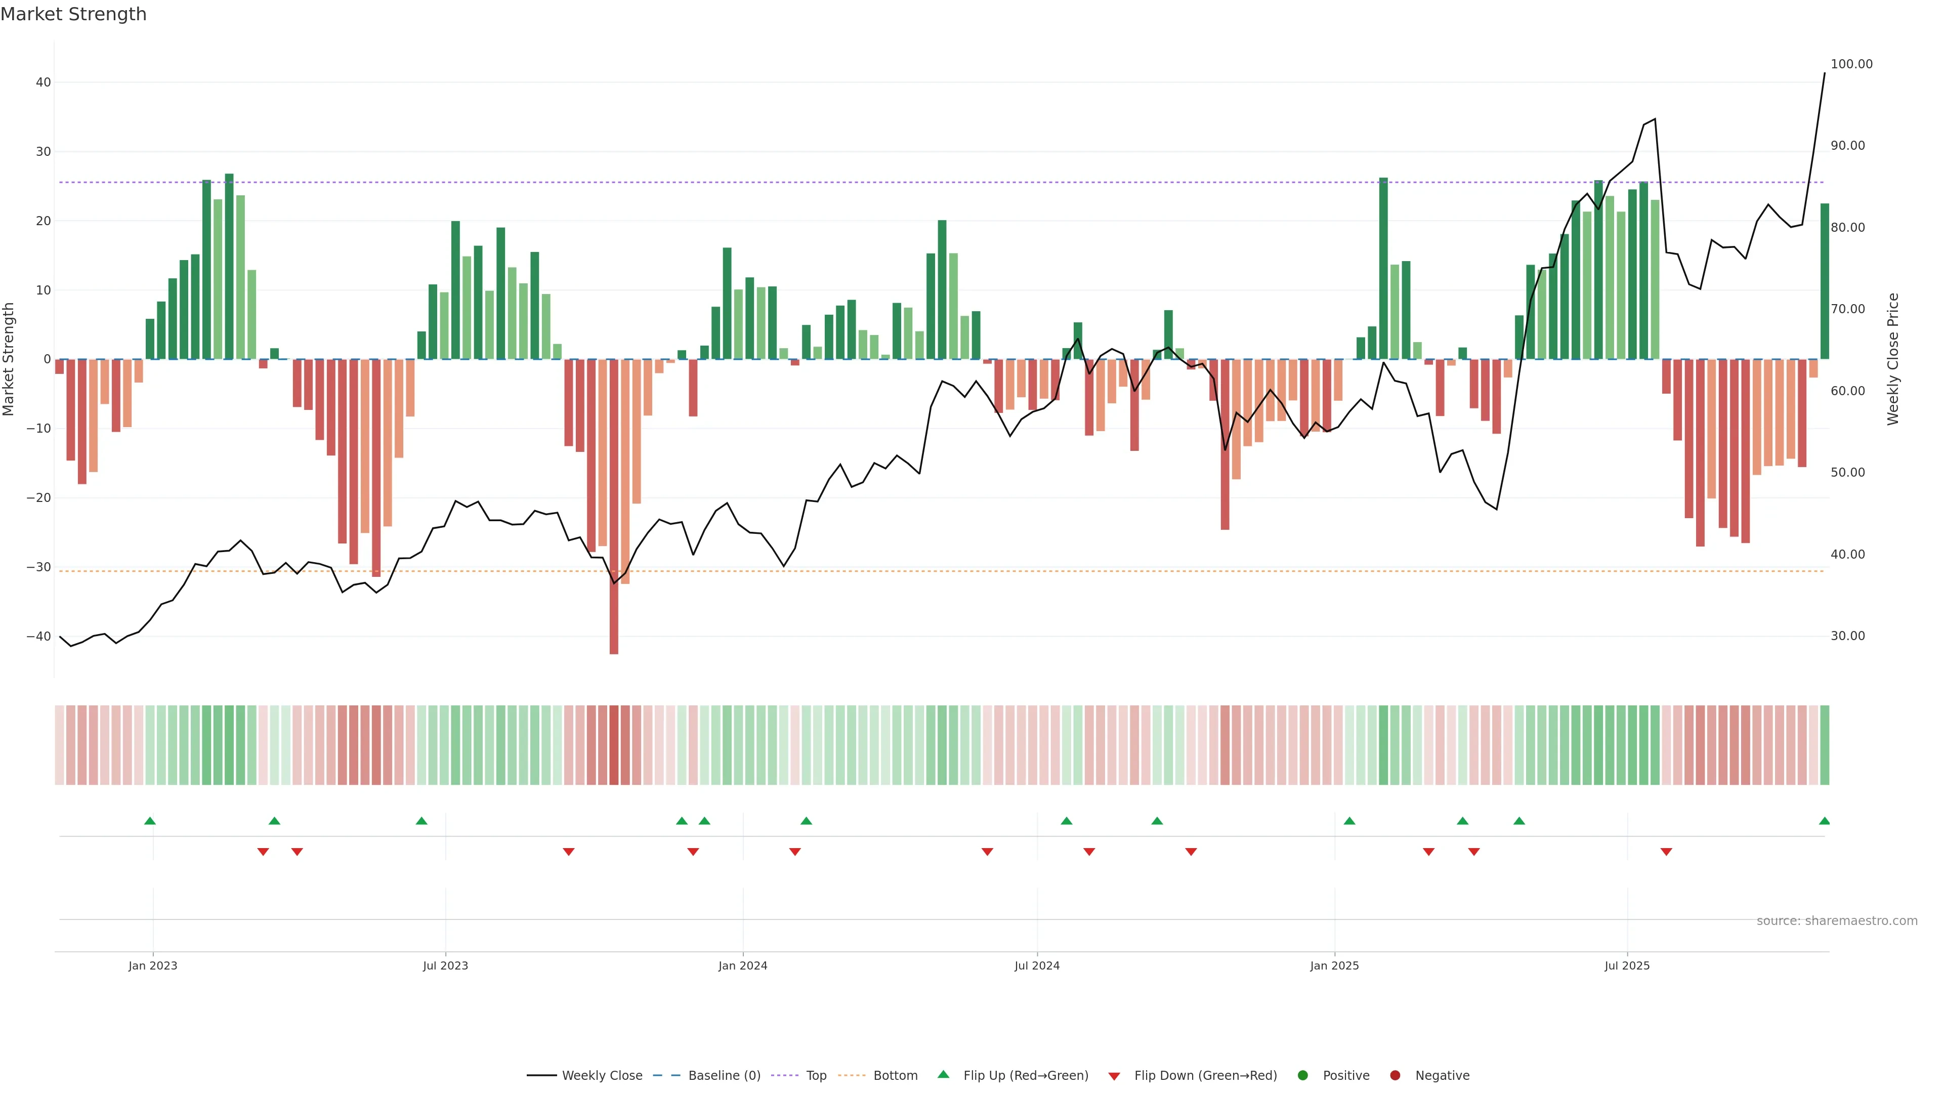Click the Jan 2024 x-axis label
The height and width of the screenshot is (1093, 1943).
point(742,965)
